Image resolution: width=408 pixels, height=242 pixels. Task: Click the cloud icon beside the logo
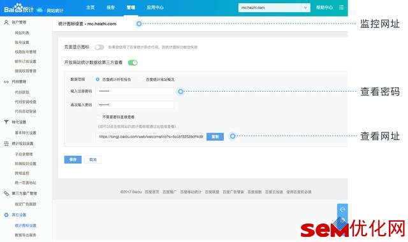coord(40,10)
